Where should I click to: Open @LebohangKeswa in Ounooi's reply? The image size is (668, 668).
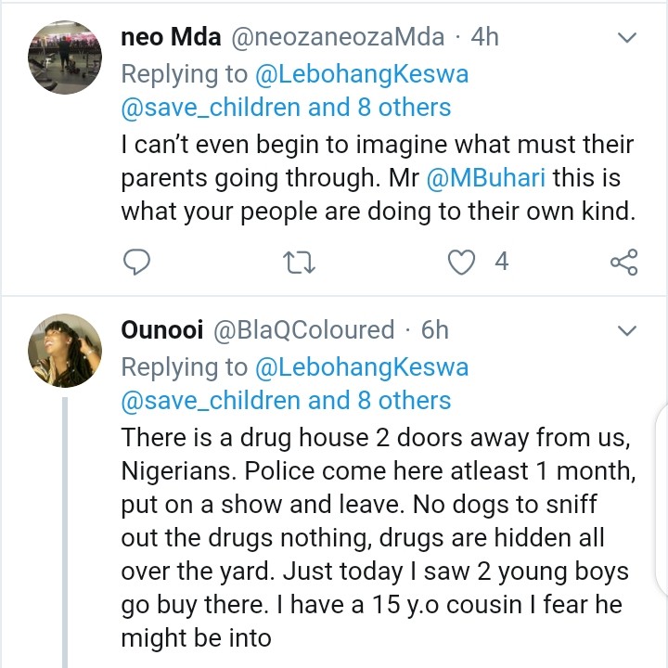click(361, 366)
